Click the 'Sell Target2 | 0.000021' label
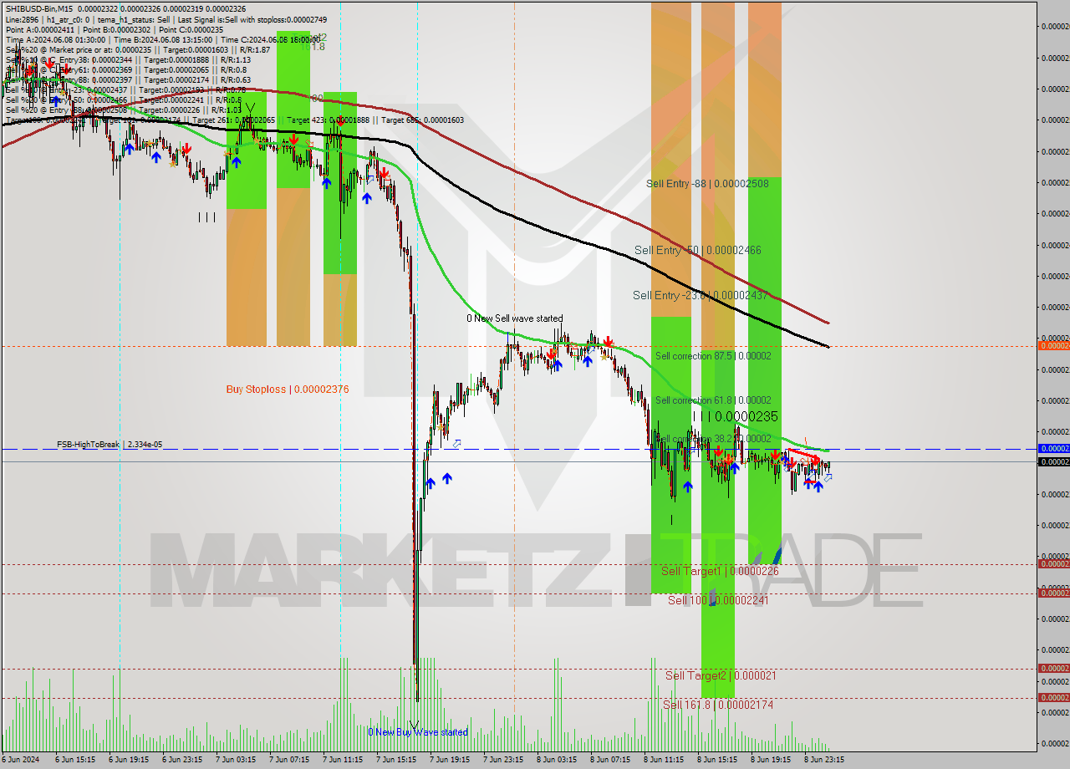This screenshot has height=769, width=1070. [x=721, y=675]
